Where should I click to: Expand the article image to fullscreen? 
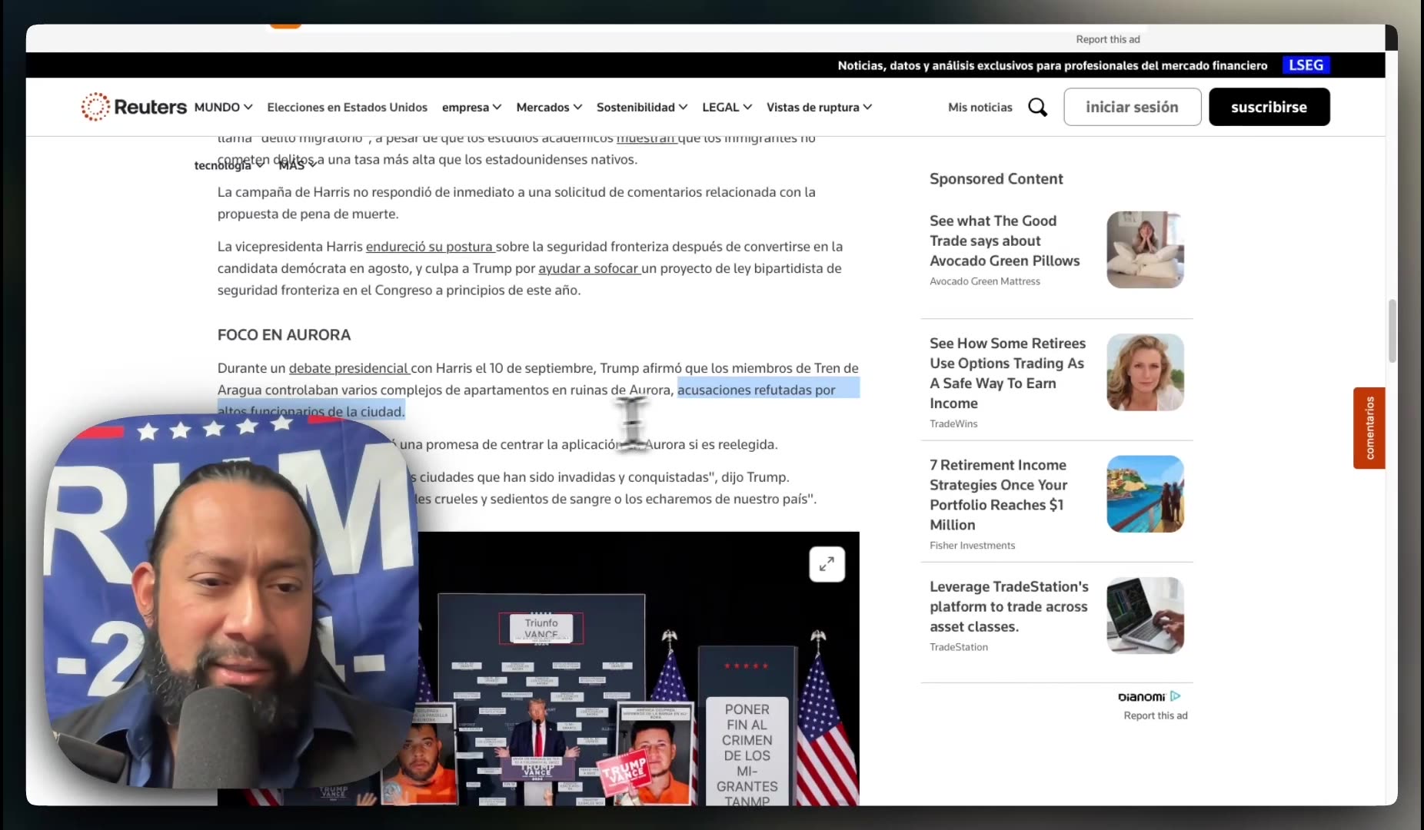(x=827, y=564)
